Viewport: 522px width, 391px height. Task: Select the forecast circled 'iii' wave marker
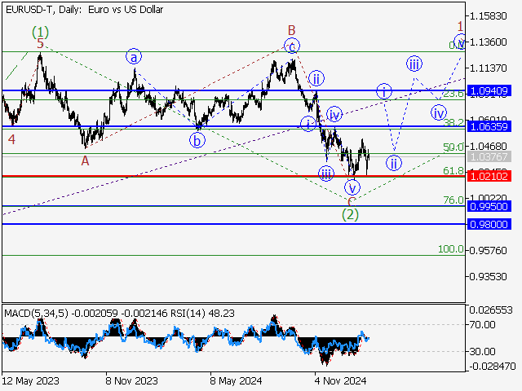pyautogui.click(x=414, y=64)
